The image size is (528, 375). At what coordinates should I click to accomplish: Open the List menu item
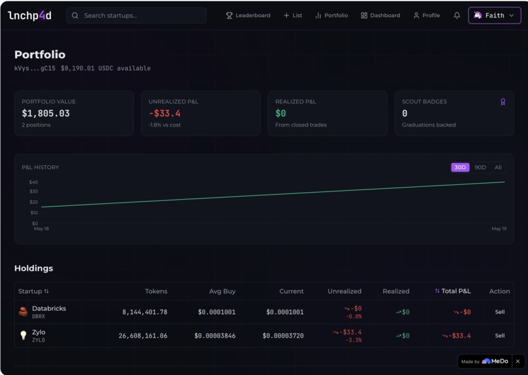pos(293,16)
